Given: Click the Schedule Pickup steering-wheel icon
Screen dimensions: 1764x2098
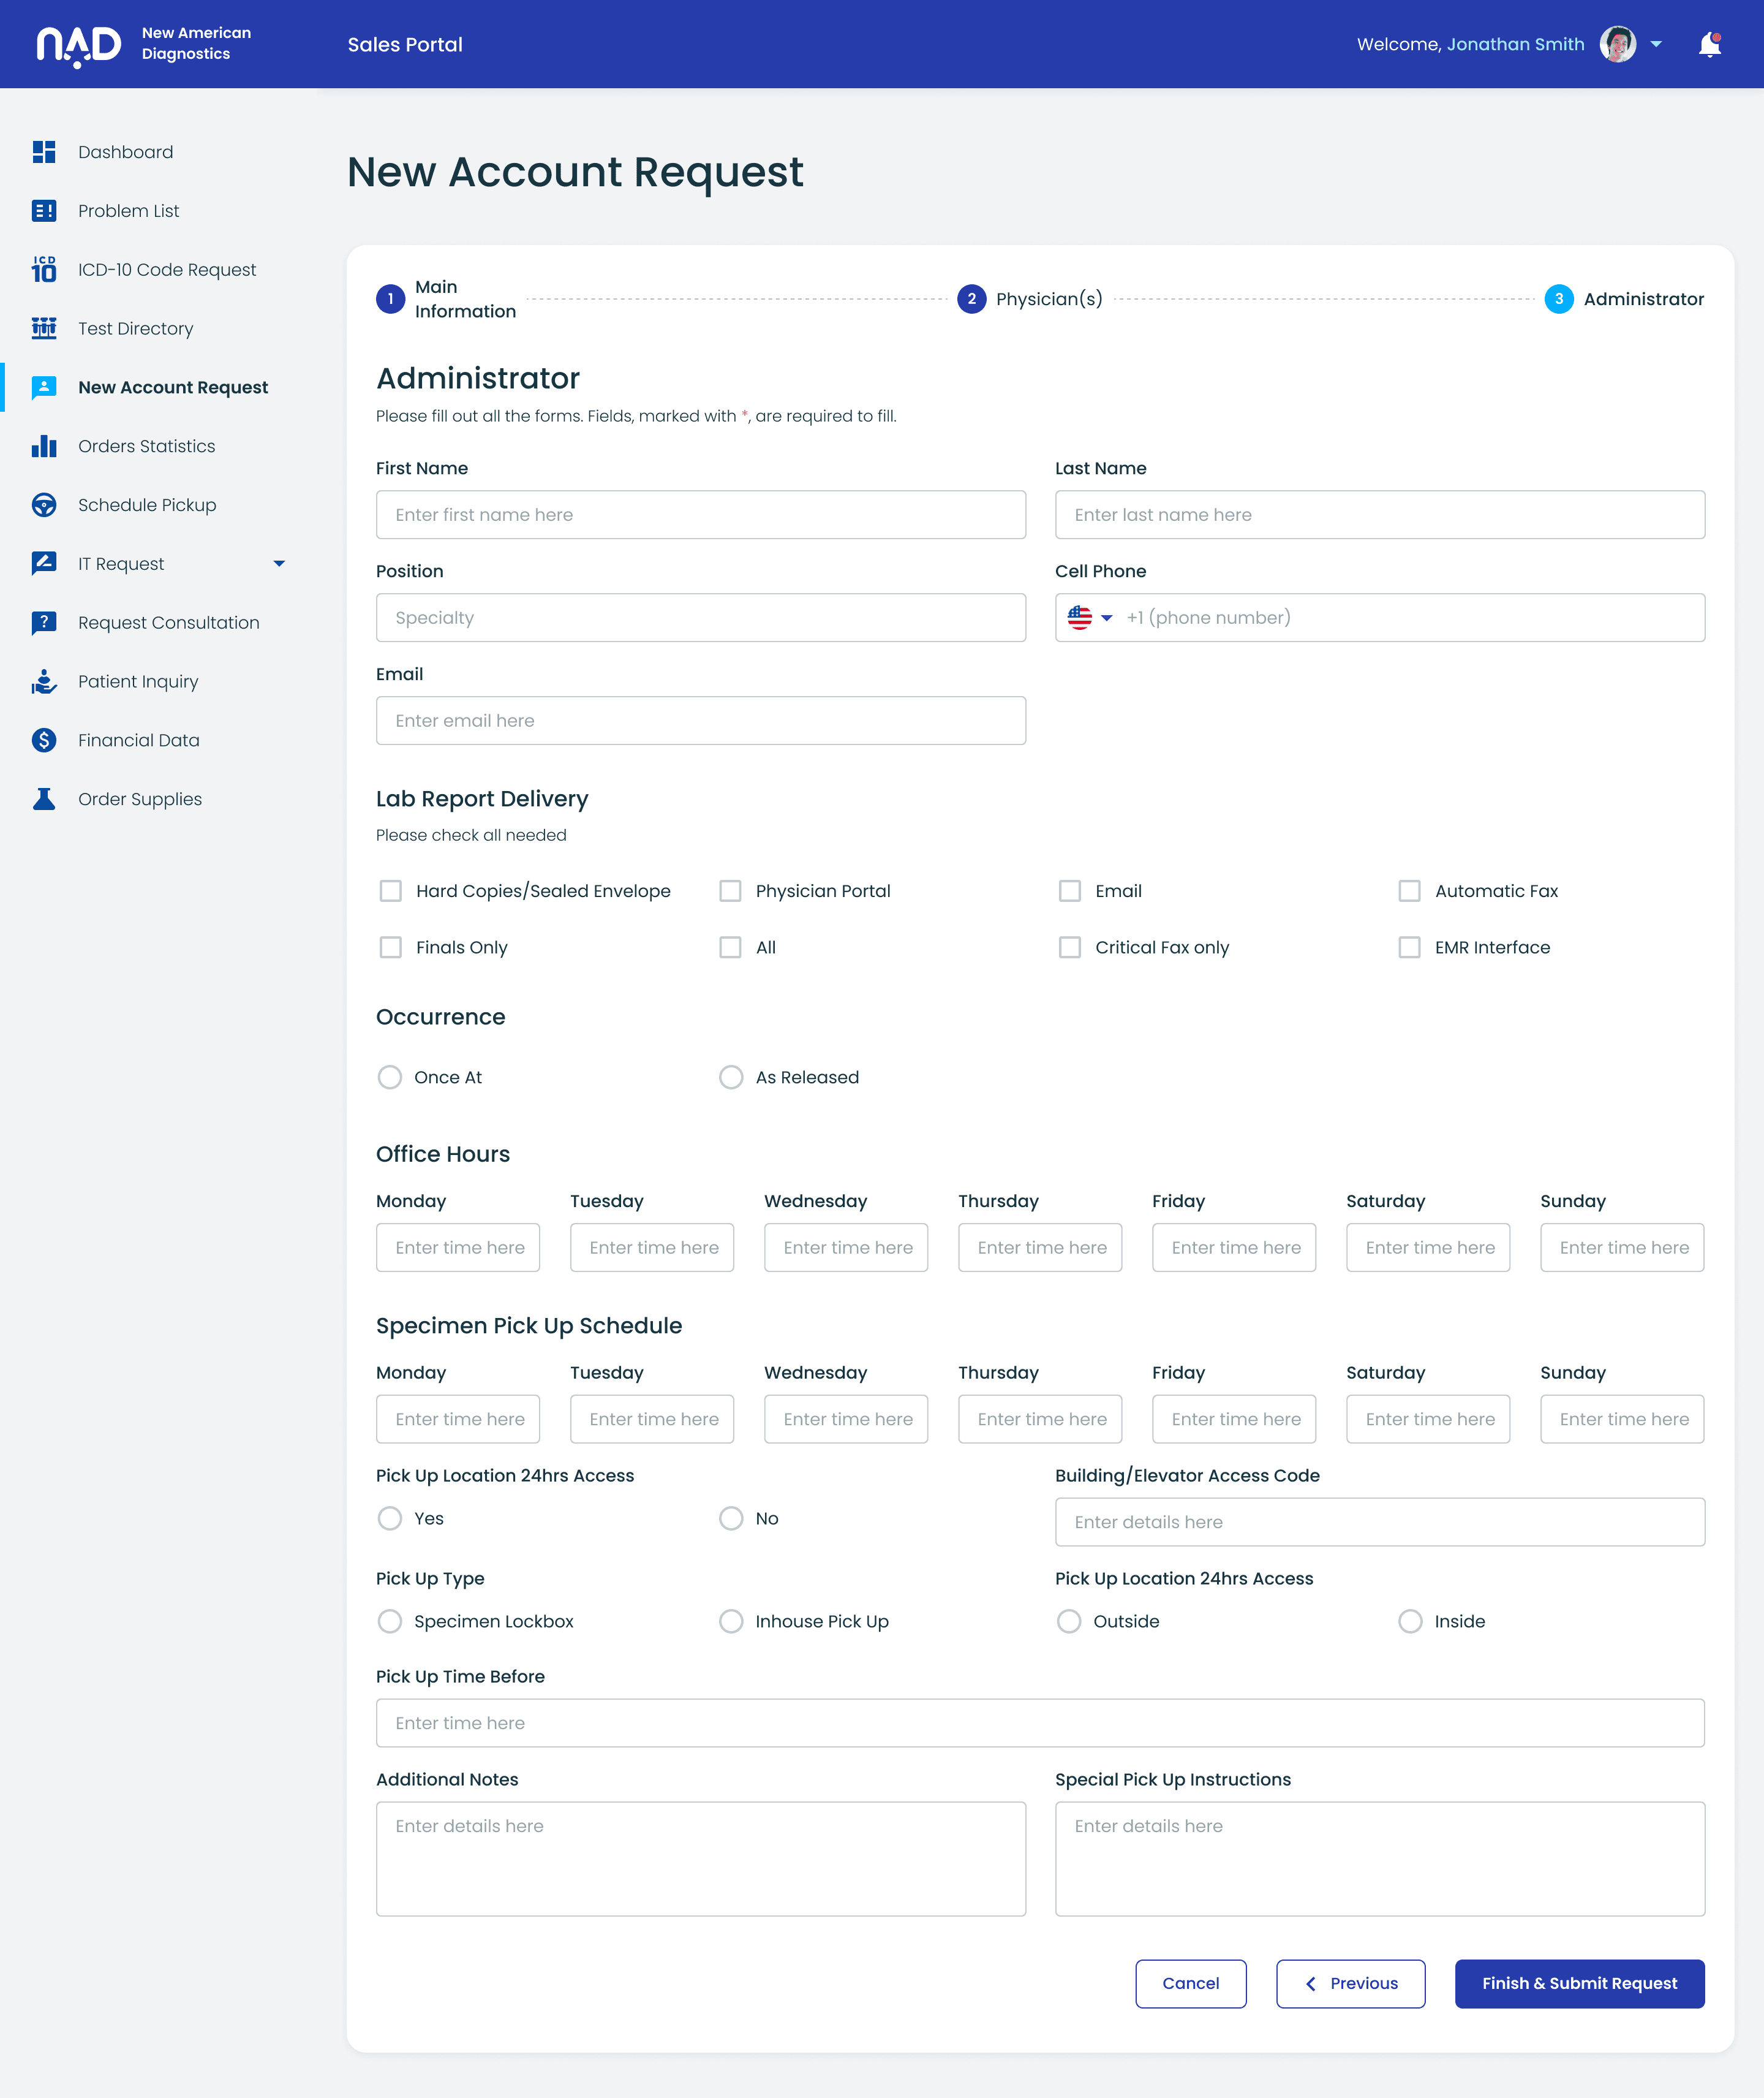Looking at the screenshot, I should 44,506.
